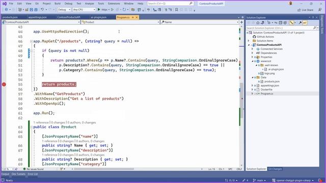Toggle the bookmark icon in the toolbar
The height and width of the screenshot is (183, 326).
[177, 10]
